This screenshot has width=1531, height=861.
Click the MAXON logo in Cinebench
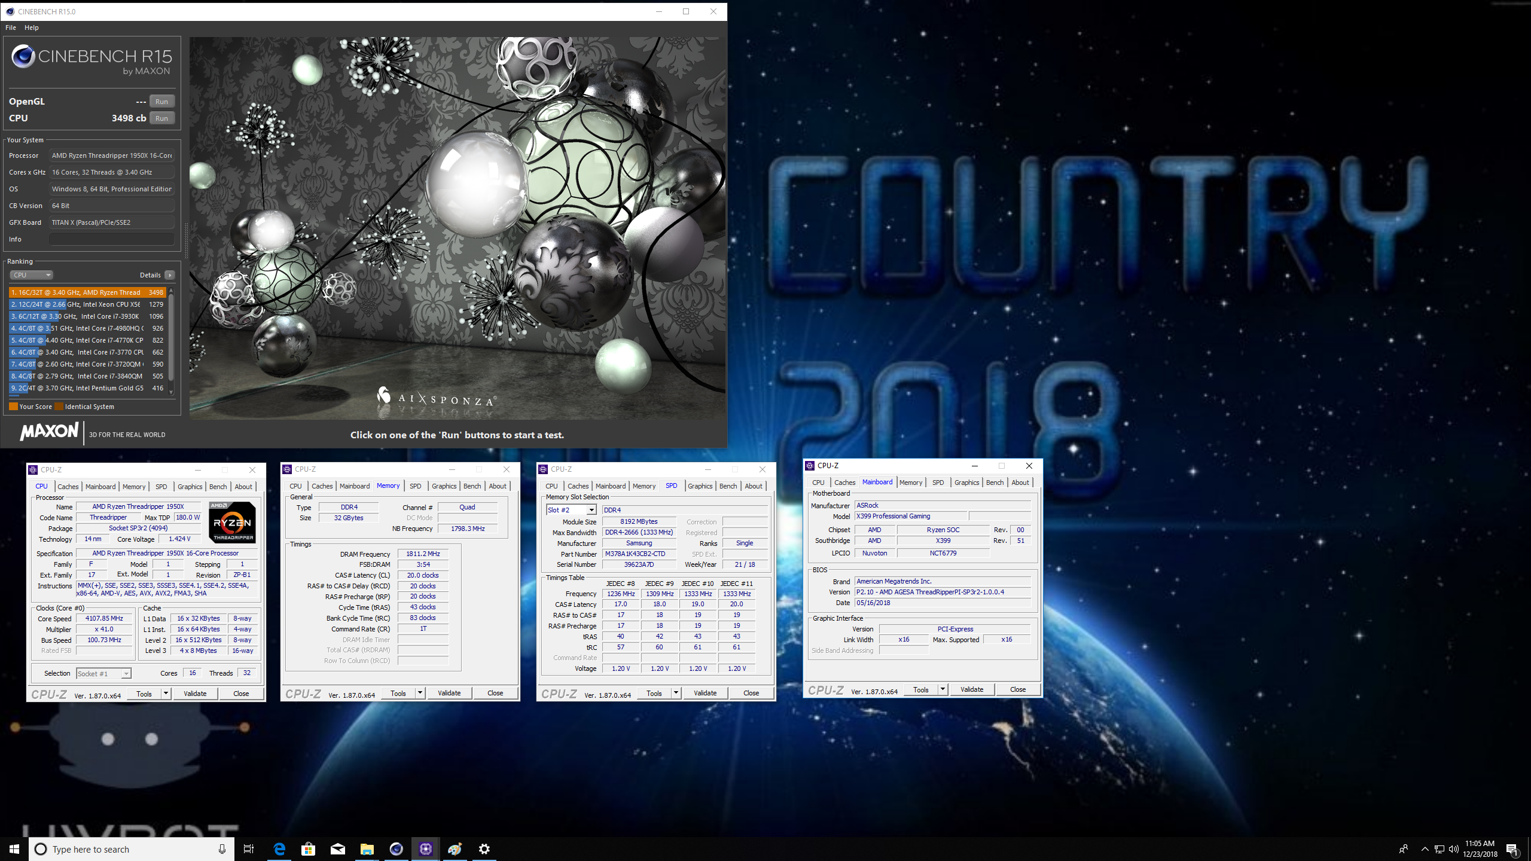pos(50,432)
